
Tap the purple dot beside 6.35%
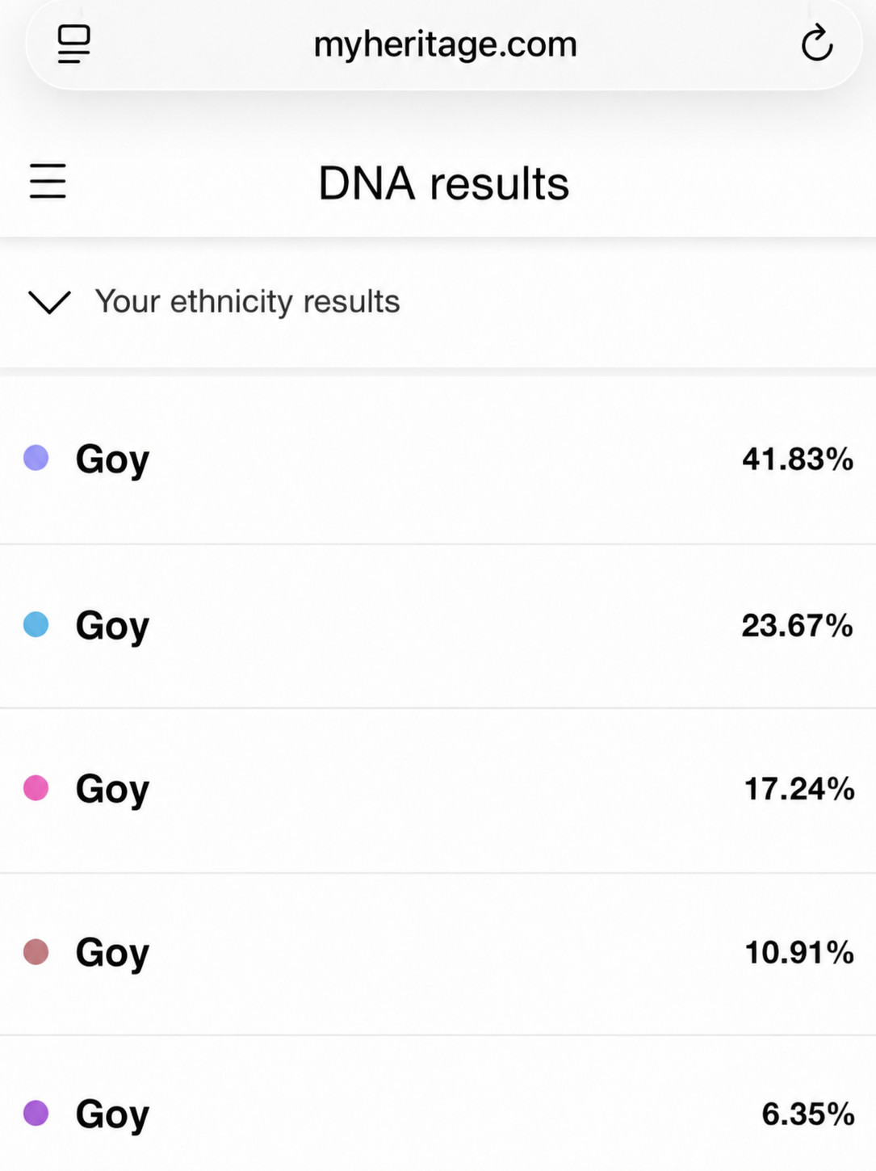36,1113
